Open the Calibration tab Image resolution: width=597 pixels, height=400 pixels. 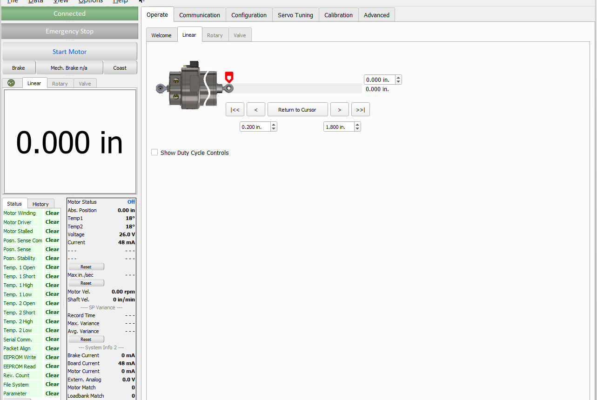tap(338, 15)
